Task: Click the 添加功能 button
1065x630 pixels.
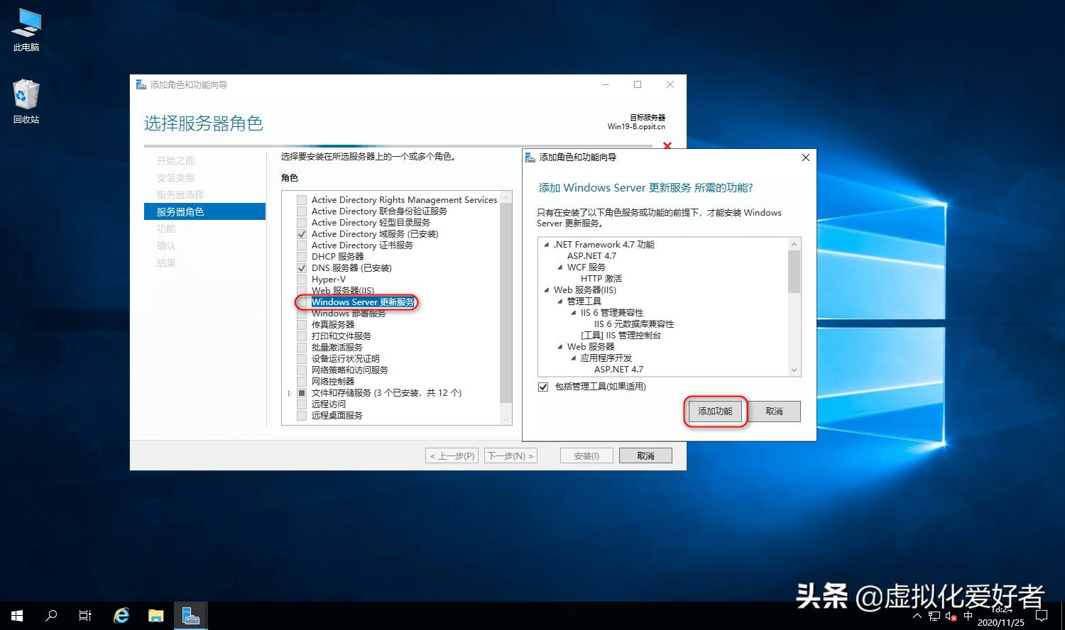Action: 715,411
